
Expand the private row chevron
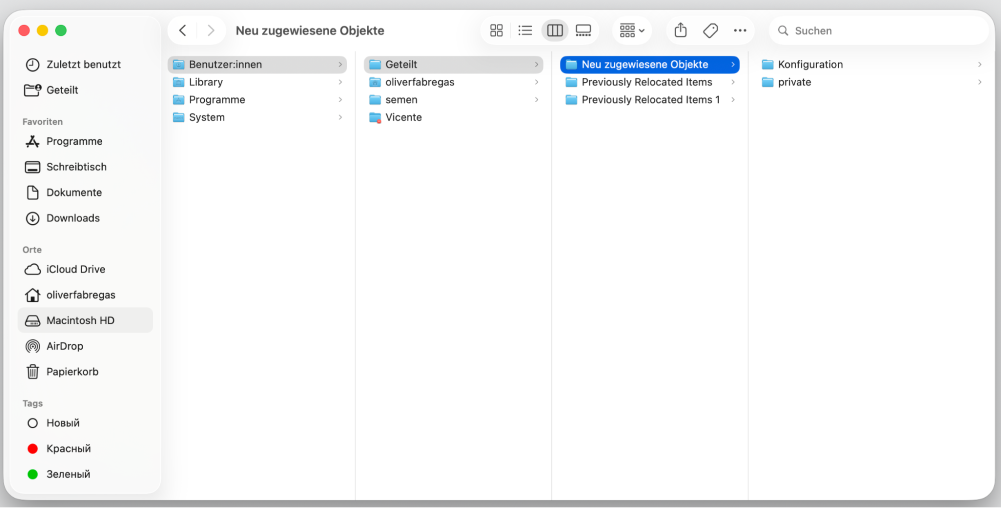(979, 82)
